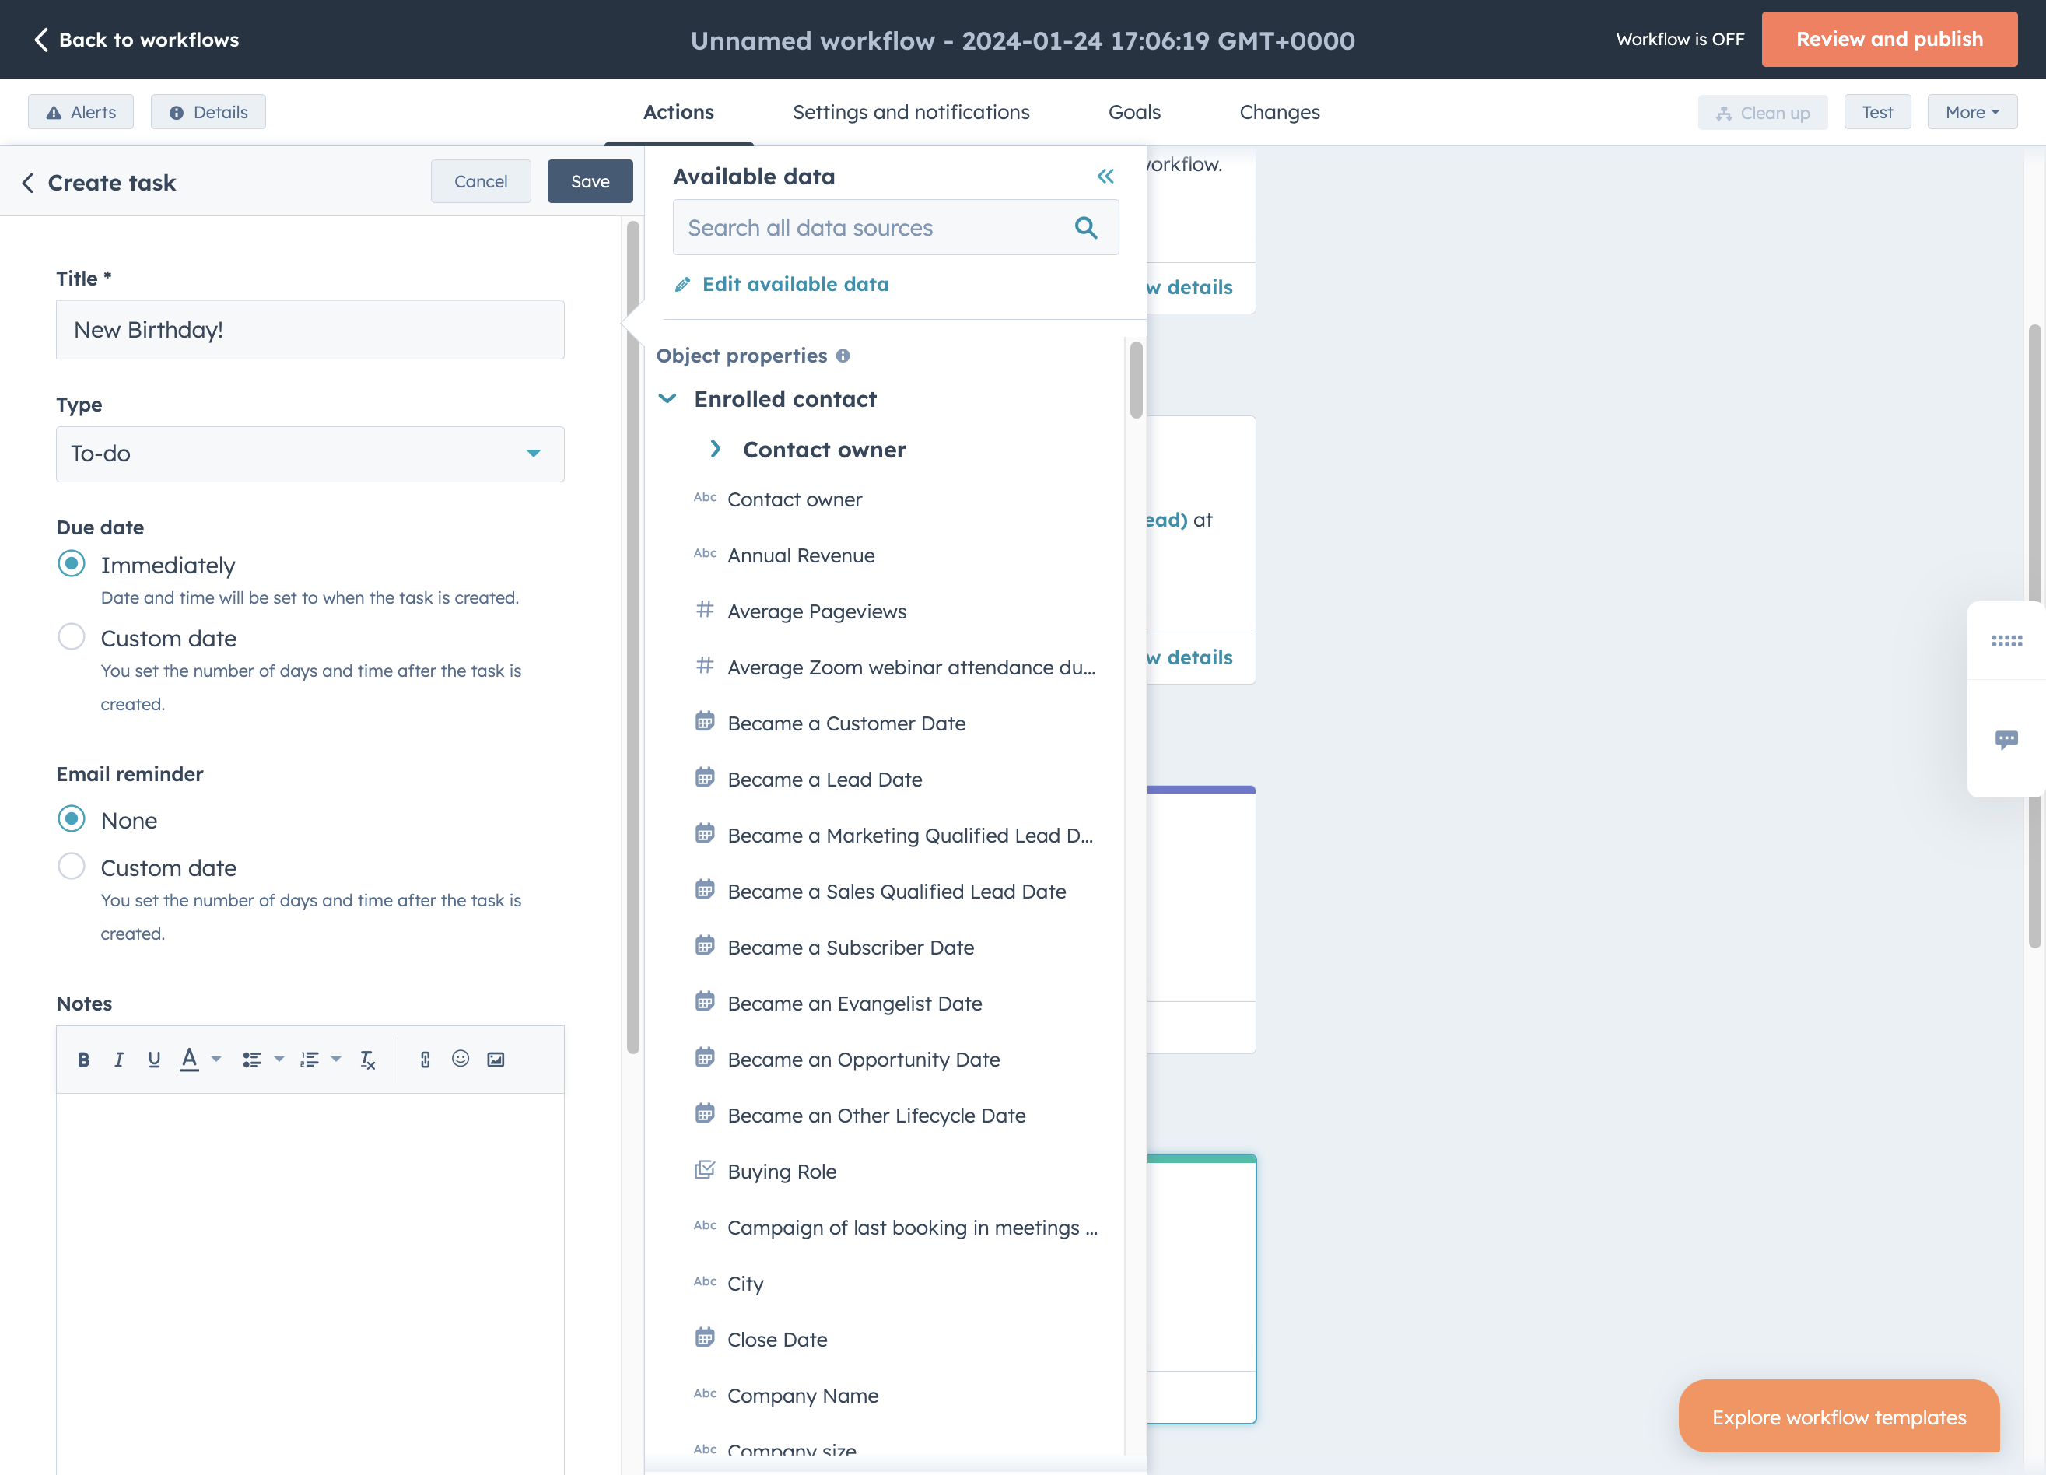This screenshot has height=1475, width=2046.
Task: Apply italic formatting in Notes editor
Action: coord(118,1060)
